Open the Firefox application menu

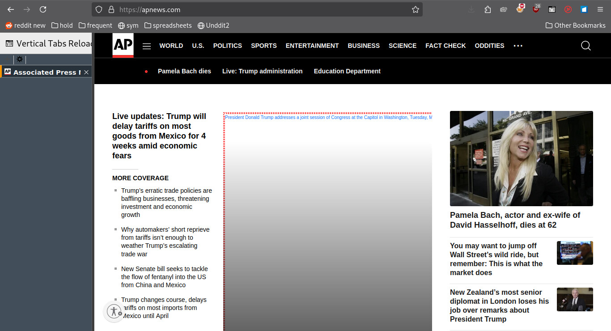pyautogui.click(x=600, y=9)
